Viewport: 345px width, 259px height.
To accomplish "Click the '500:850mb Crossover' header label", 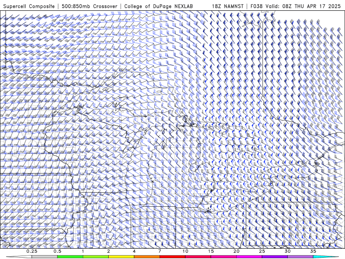I will (90, 6).
